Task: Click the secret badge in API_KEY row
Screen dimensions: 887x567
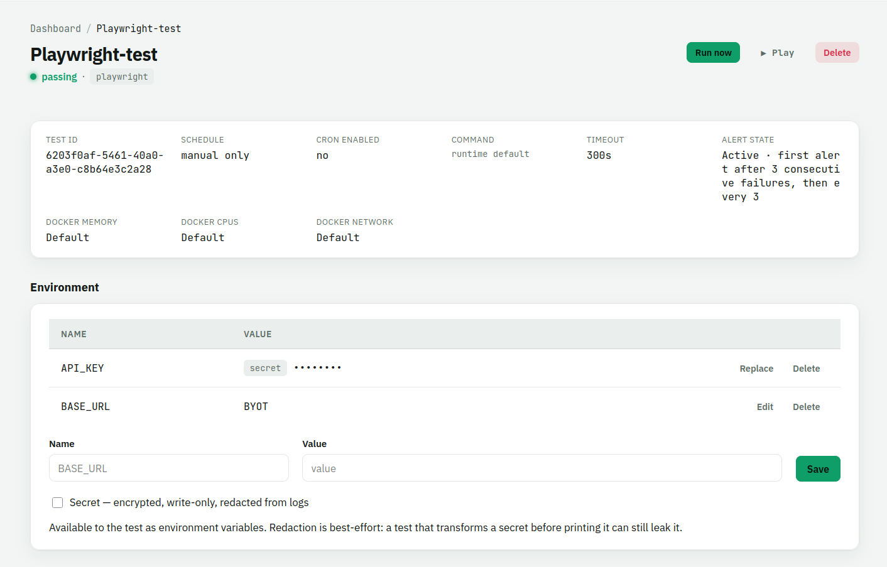Action: (265, 368)
